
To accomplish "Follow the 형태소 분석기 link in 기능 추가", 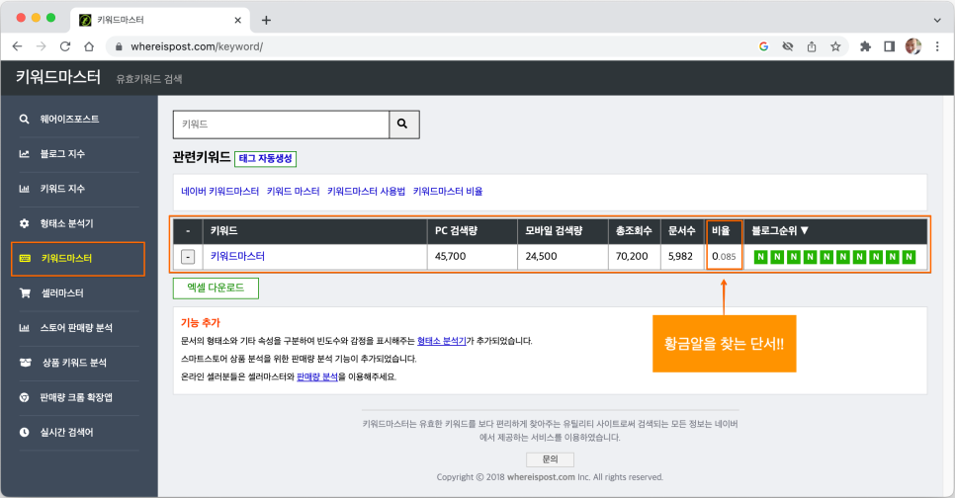I will coord(442,341).
